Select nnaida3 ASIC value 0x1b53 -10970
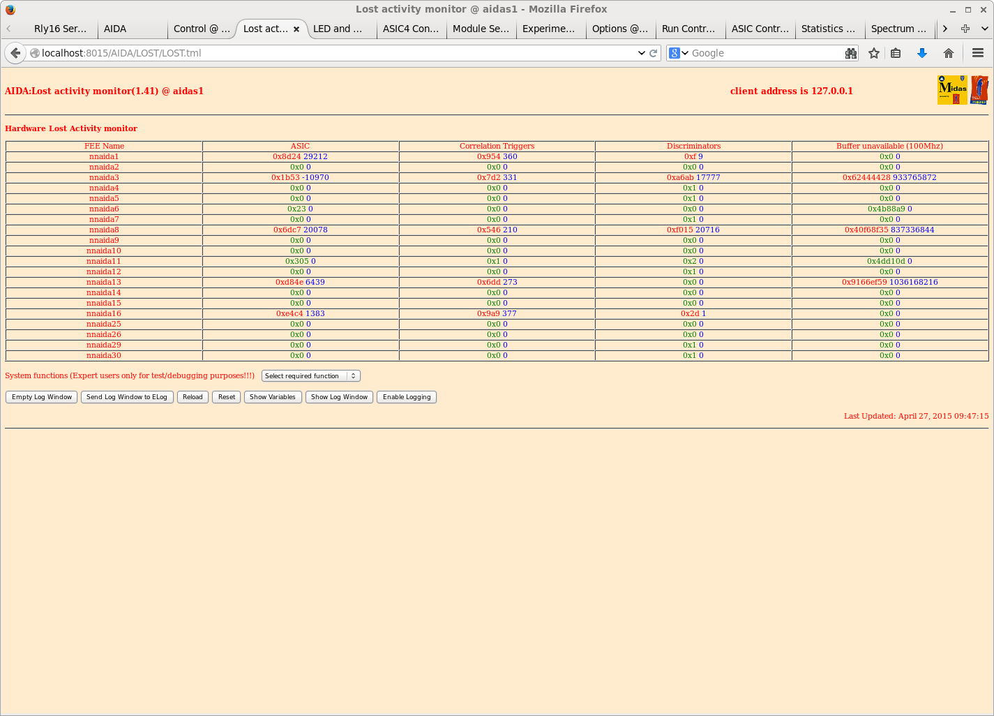994x716 pixels. tap(300, 178)
